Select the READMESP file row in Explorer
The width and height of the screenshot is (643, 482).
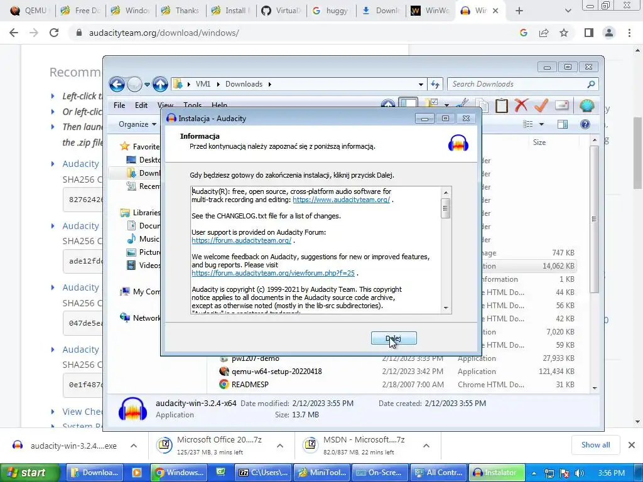pyautogui.click(x=397, y=385)
